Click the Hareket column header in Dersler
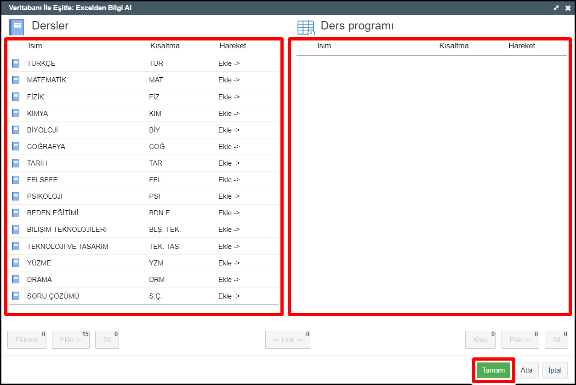Image resolution: width=576 pixels, height=385 pixels. pyautogui.click(x=233, y=46)
